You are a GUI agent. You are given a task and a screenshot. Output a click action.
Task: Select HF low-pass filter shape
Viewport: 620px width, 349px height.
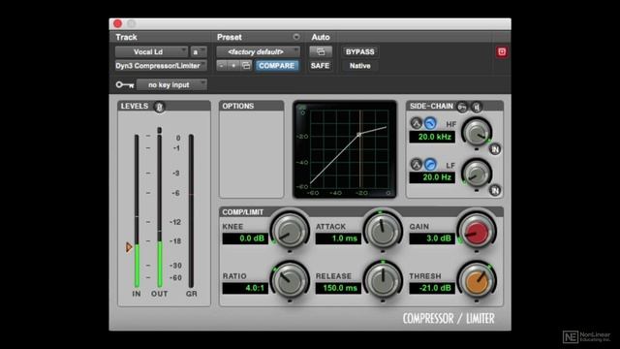coord(430,123)
